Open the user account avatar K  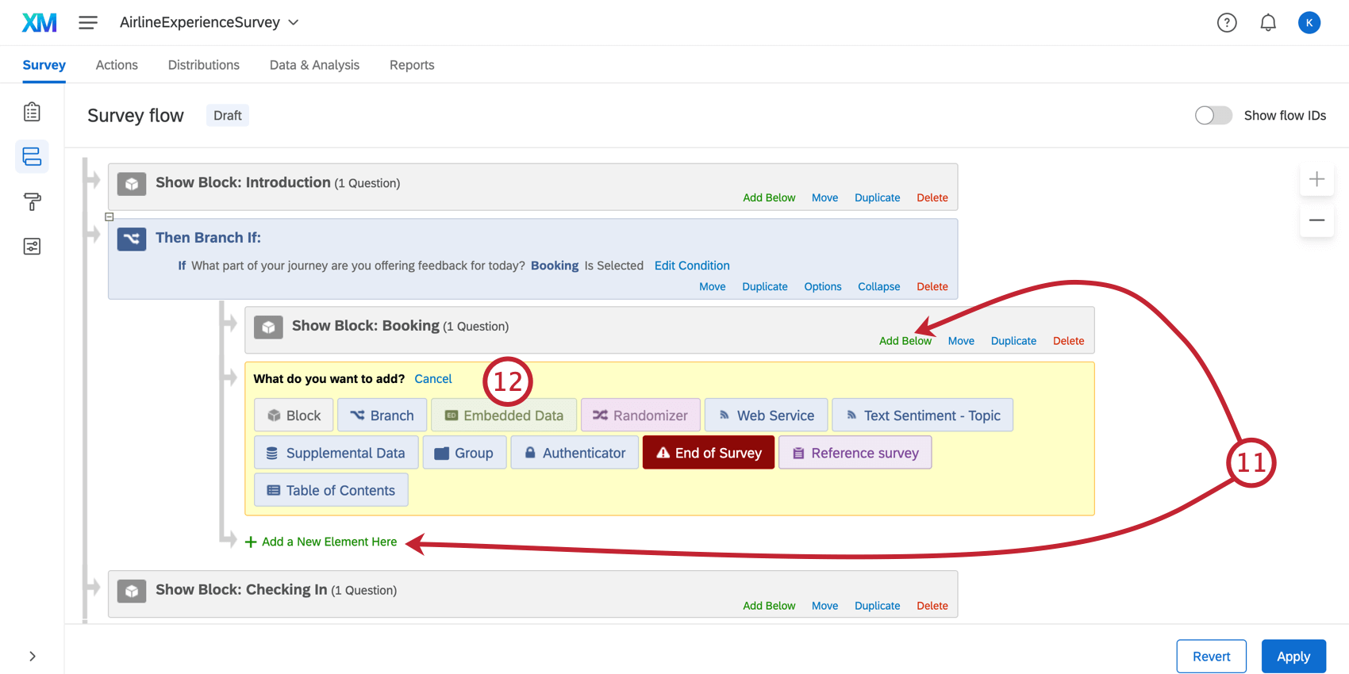[x=1309, y=23]
